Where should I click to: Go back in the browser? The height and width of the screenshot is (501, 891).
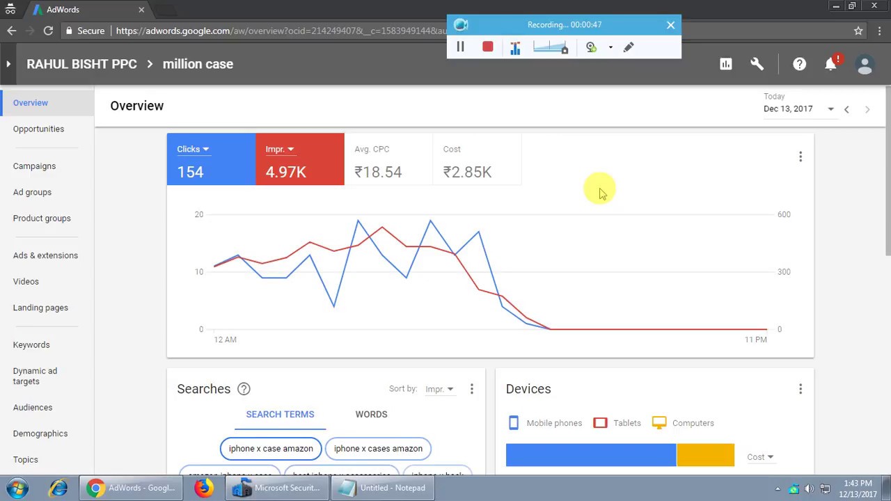pos(11,31)
